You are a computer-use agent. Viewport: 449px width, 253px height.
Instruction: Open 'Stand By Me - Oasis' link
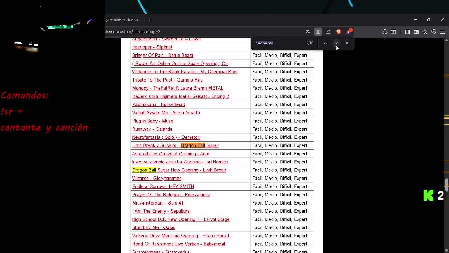(154, 227)
